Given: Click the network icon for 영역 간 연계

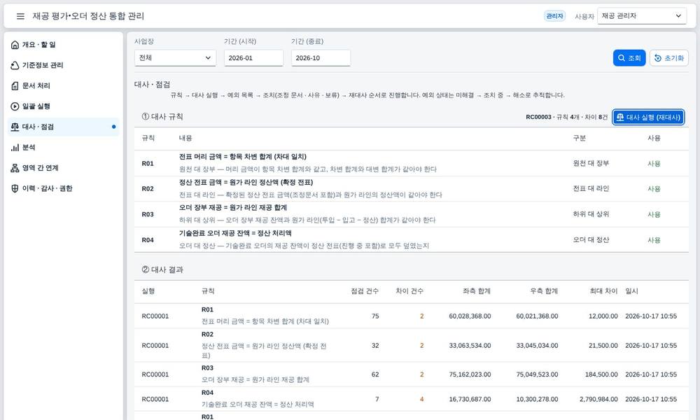Looking at the screenshot, I should click(x=15, y=168).
